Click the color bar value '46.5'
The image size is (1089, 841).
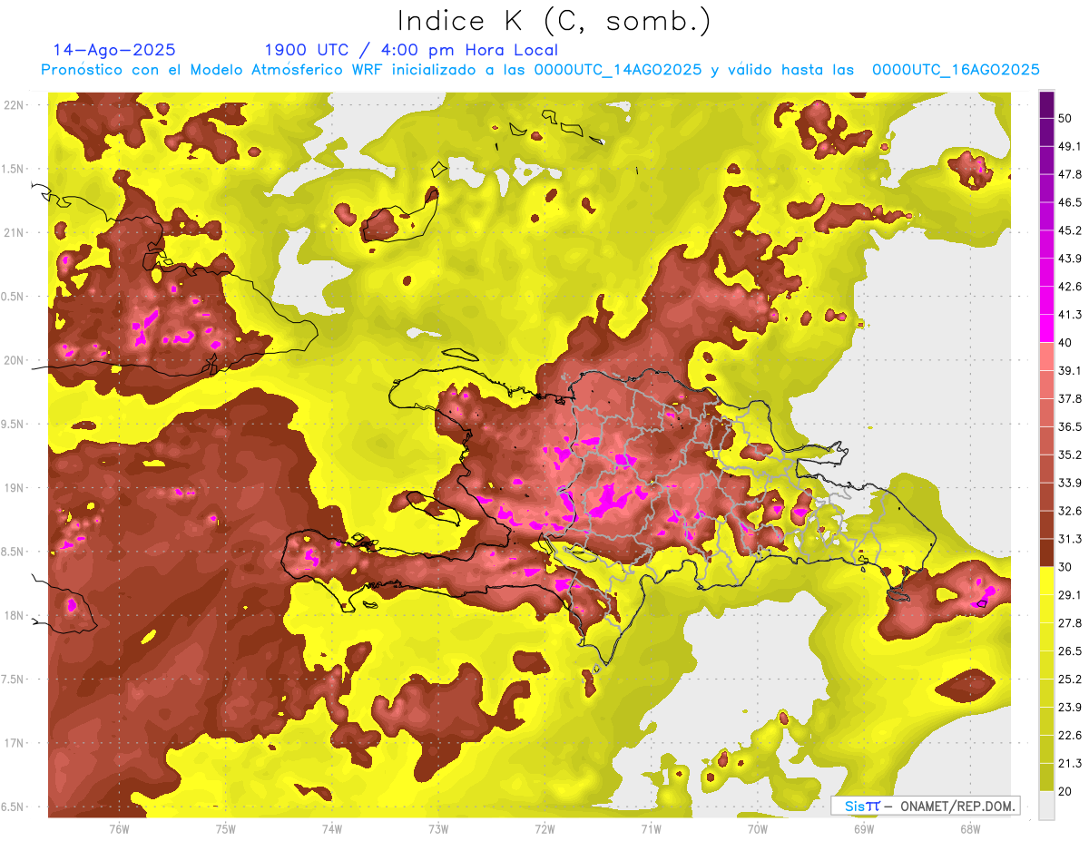tap(1070, 202)
